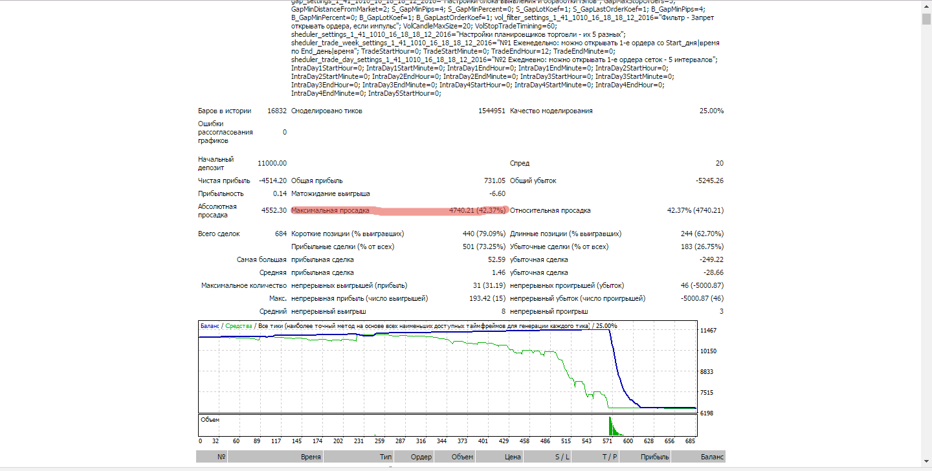The width and height of the screenshot is (932, 471).
Task: Click the vertical scrollbar thumb
Action: tap(926, 17)
